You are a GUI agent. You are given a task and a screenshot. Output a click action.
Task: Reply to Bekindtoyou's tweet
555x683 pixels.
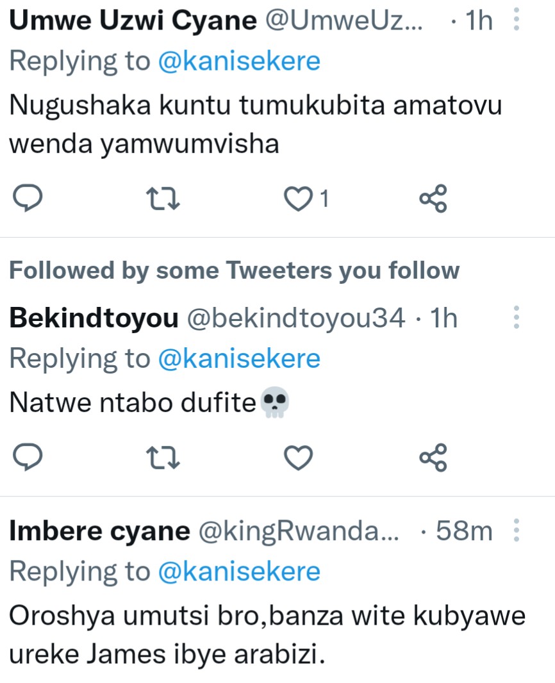29,457
